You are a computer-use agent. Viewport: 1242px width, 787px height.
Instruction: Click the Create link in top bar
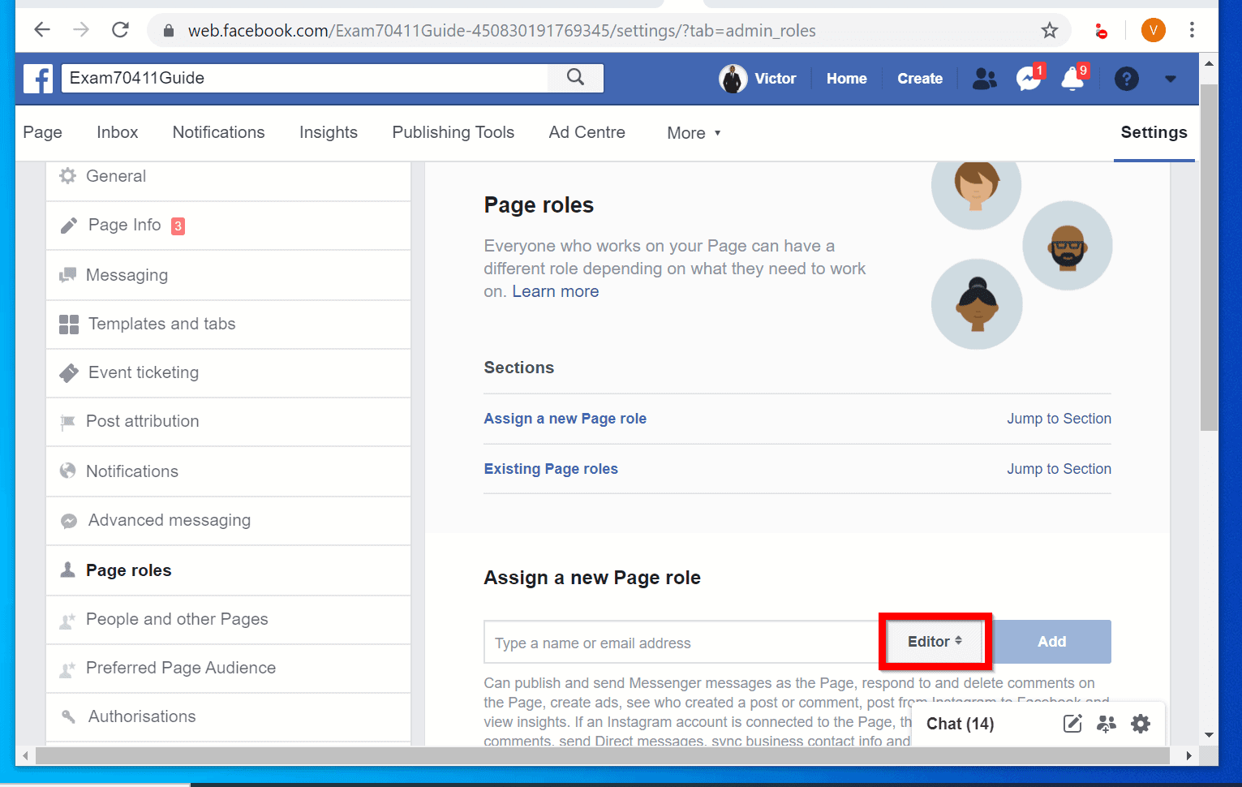click(920, 79)
